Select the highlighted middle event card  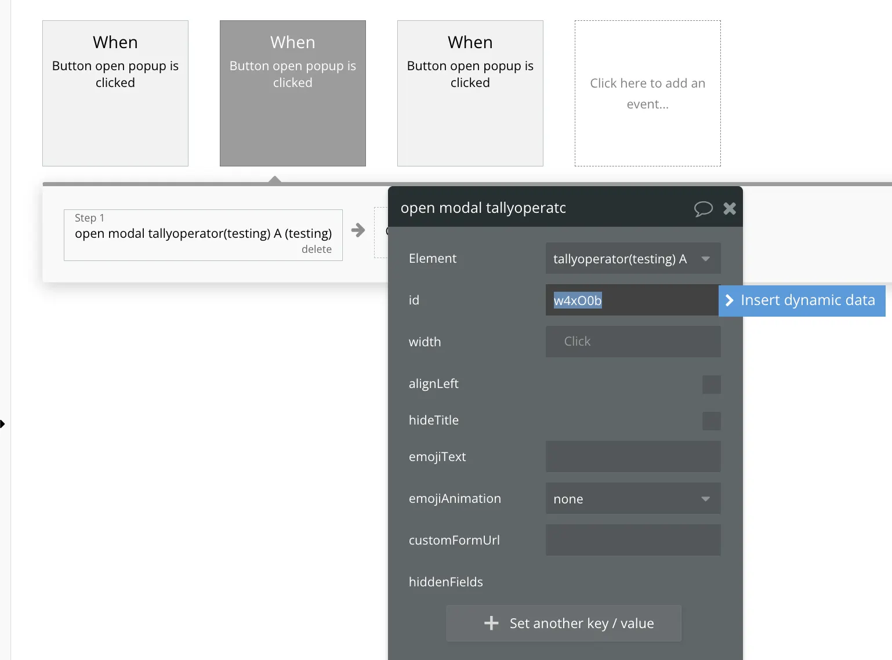tap(293, 93)
